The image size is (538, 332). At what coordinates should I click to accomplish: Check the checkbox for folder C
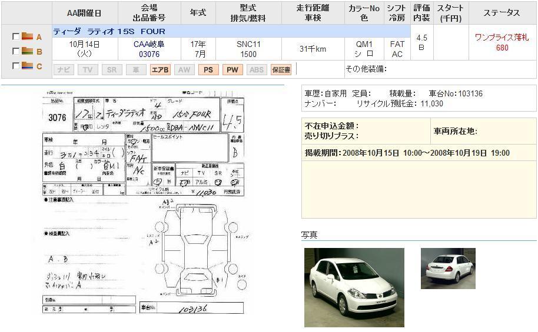(15, 66)
